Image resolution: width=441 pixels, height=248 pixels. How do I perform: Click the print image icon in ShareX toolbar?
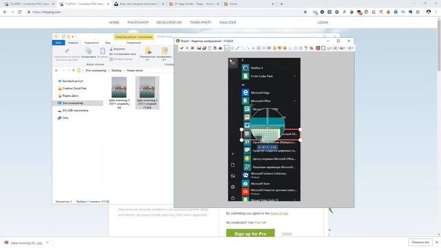point(220,48)
